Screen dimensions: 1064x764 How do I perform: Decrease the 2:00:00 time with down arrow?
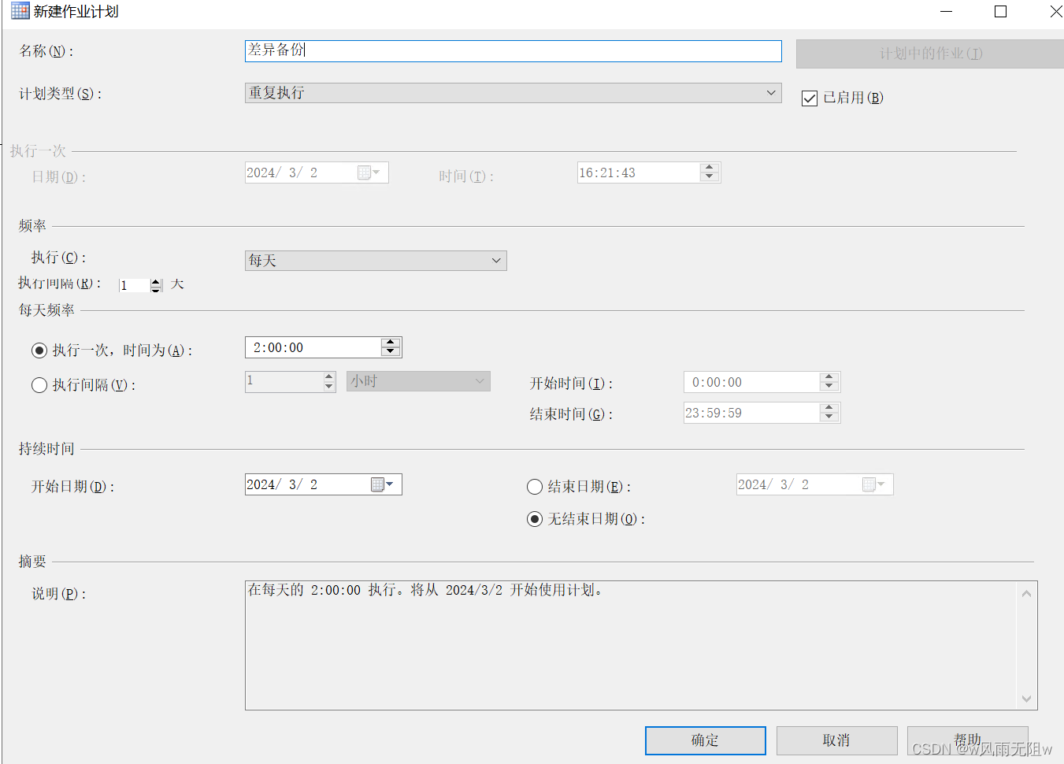391,352
